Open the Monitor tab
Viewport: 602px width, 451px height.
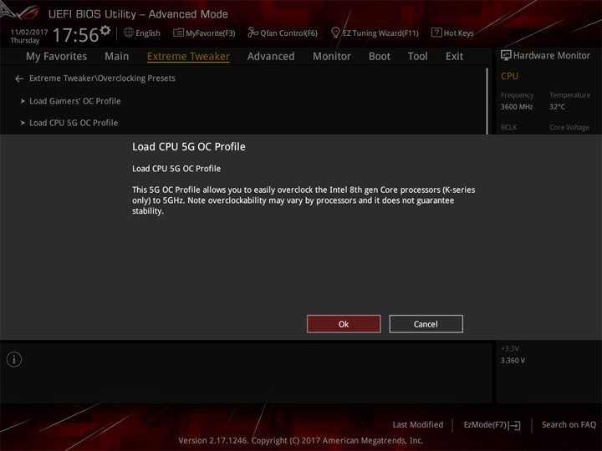[x=332, y=57]
